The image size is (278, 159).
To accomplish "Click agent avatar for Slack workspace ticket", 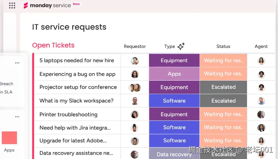I will click(x=261, y=101).
